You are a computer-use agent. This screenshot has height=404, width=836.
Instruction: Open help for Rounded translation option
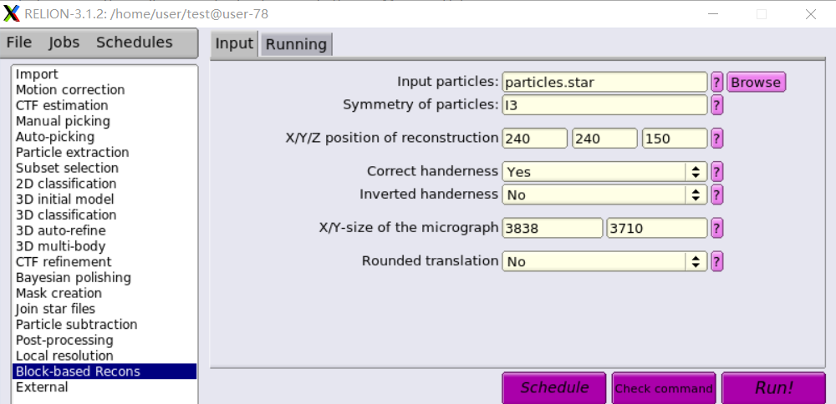click(717, 261)
